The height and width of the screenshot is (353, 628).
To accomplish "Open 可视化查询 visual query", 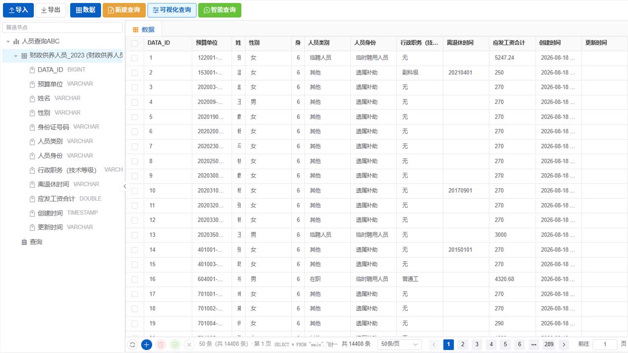I will tap(172, 10).
